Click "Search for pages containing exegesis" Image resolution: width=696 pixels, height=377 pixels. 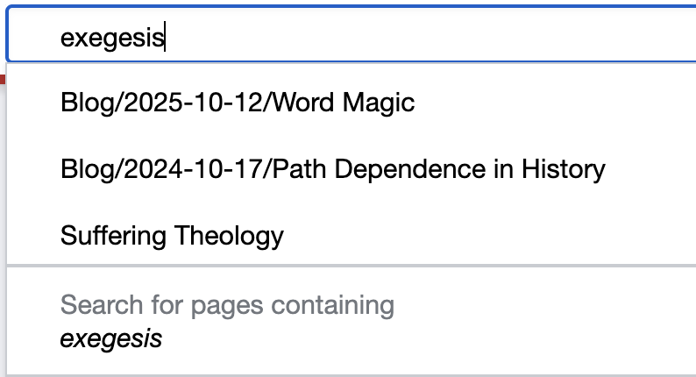tap(227, 321)
